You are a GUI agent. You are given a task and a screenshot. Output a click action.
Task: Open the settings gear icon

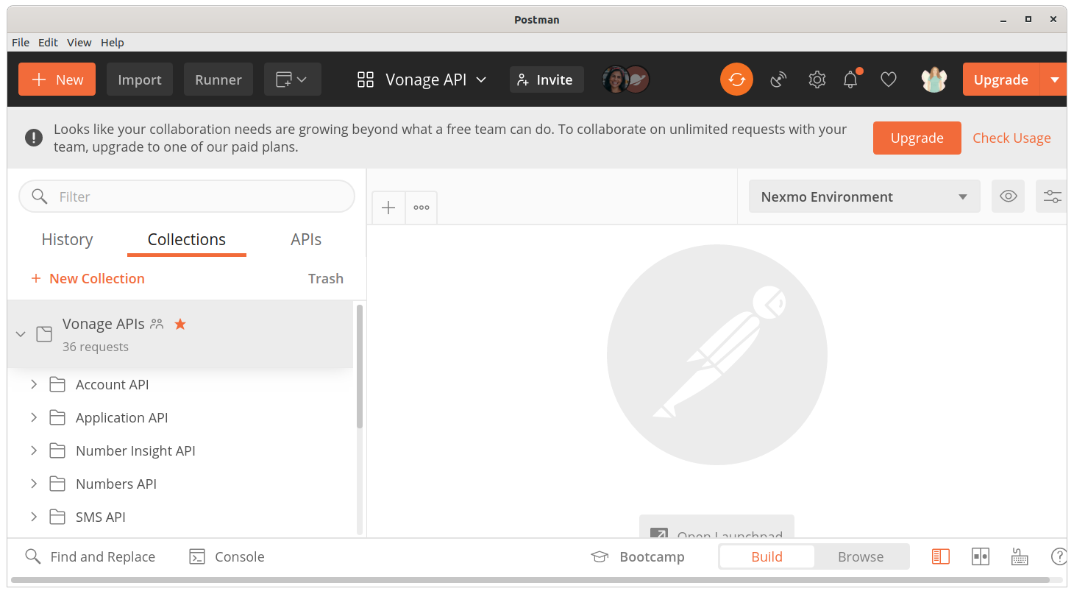pyautogui.click(x=817, y=79)
